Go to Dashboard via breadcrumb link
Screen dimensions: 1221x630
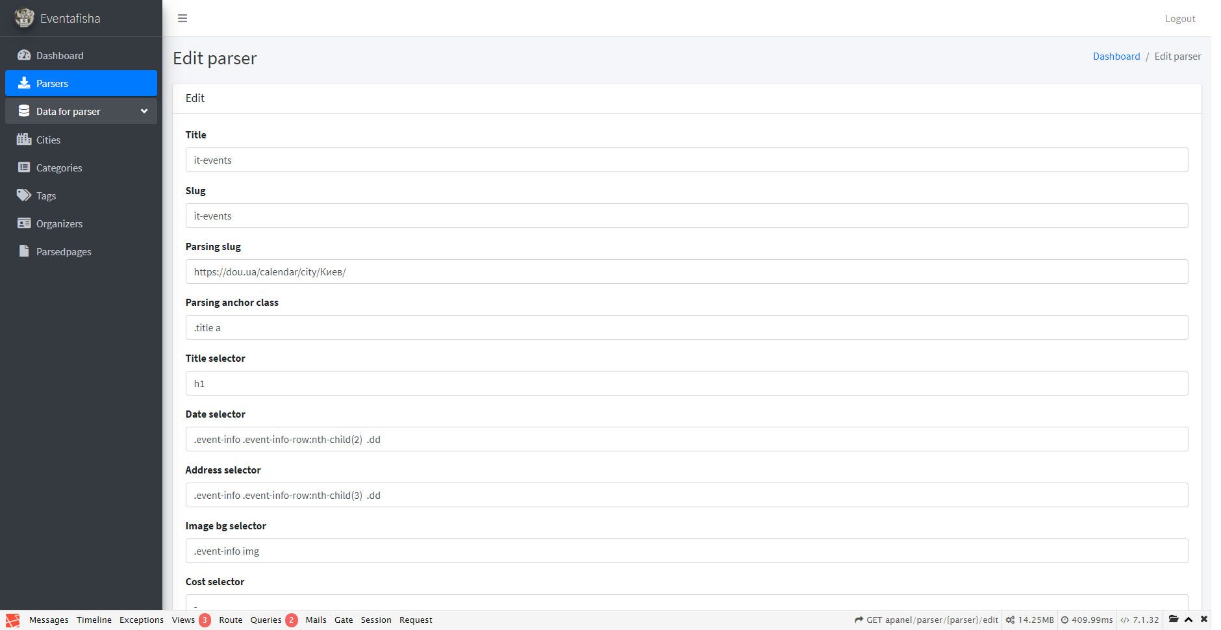point(1116,57)
